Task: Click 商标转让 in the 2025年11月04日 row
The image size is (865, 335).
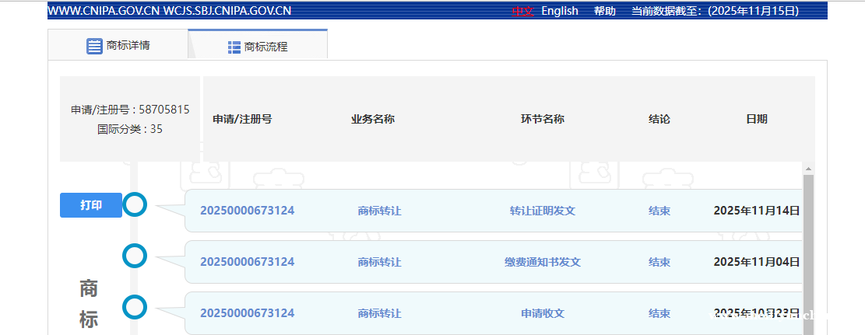Action: [379, 262]
